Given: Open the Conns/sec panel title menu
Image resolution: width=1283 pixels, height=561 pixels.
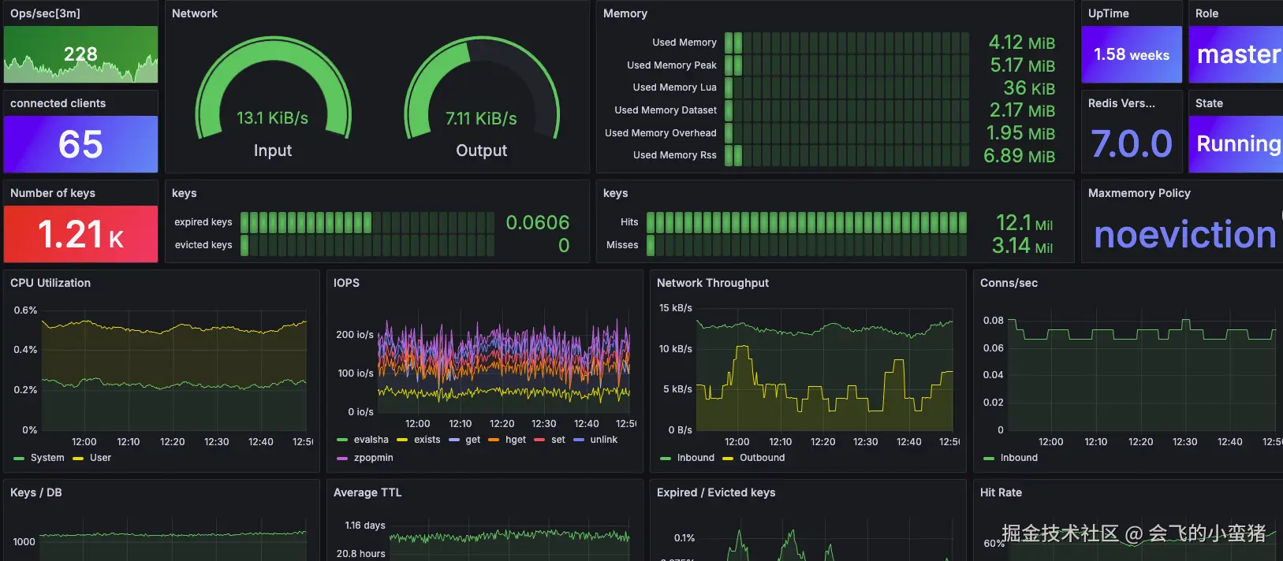Looking at the screenshot, I should (x=1009, y=283).
